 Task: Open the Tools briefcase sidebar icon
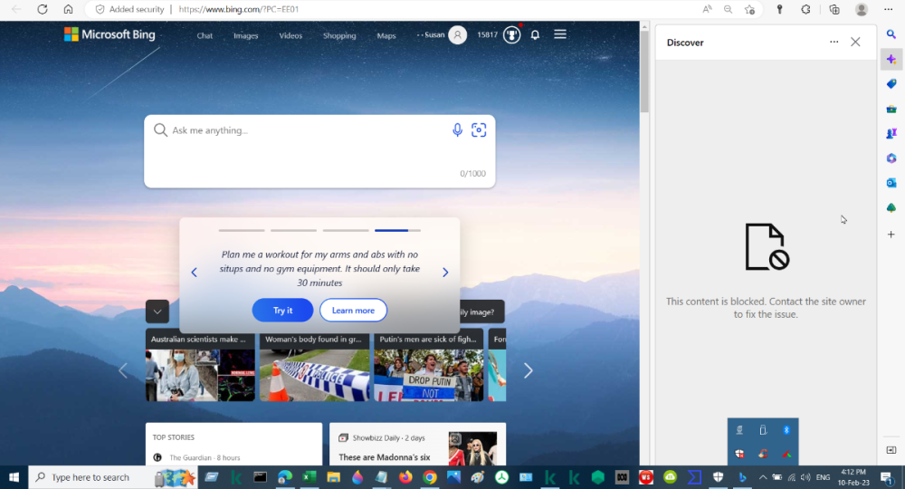pyautogui.click(x=891, y=109)
